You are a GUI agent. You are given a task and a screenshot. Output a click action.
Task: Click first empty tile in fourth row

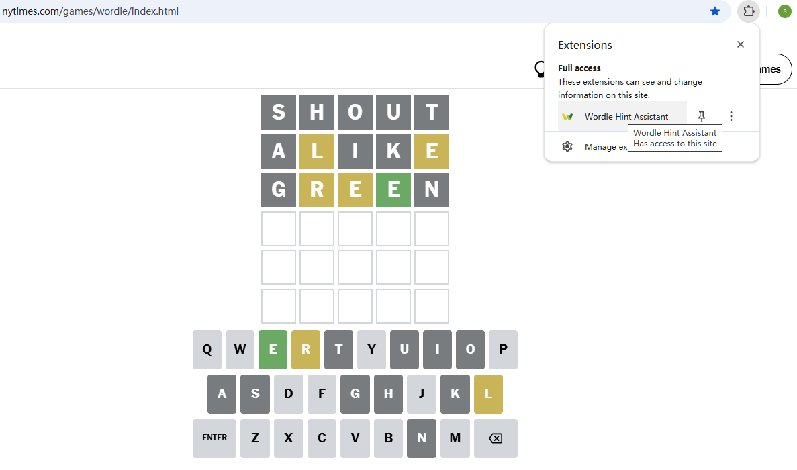279,229
